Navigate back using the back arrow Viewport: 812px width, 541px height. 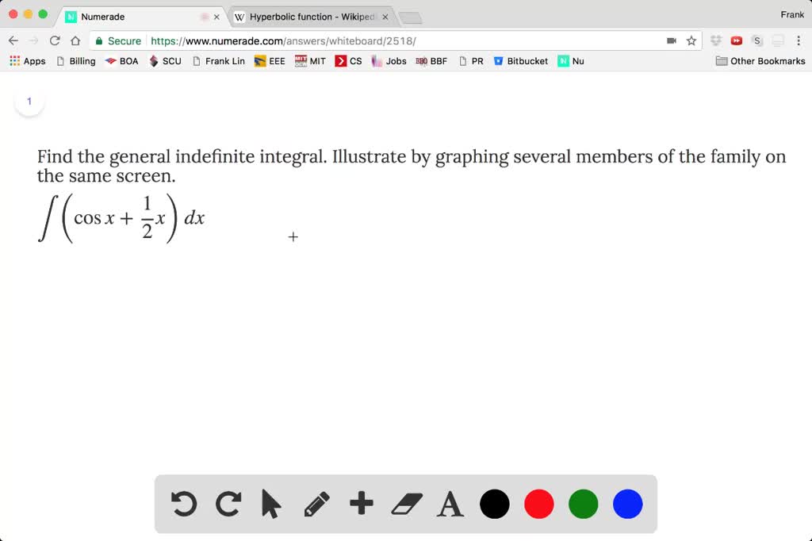13,40
